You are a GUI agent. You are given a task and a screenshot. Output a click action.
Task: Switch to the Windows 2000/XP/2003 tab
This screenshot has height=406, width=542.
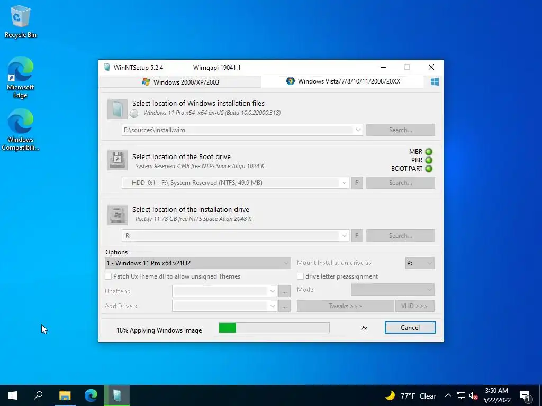[180, 82]
